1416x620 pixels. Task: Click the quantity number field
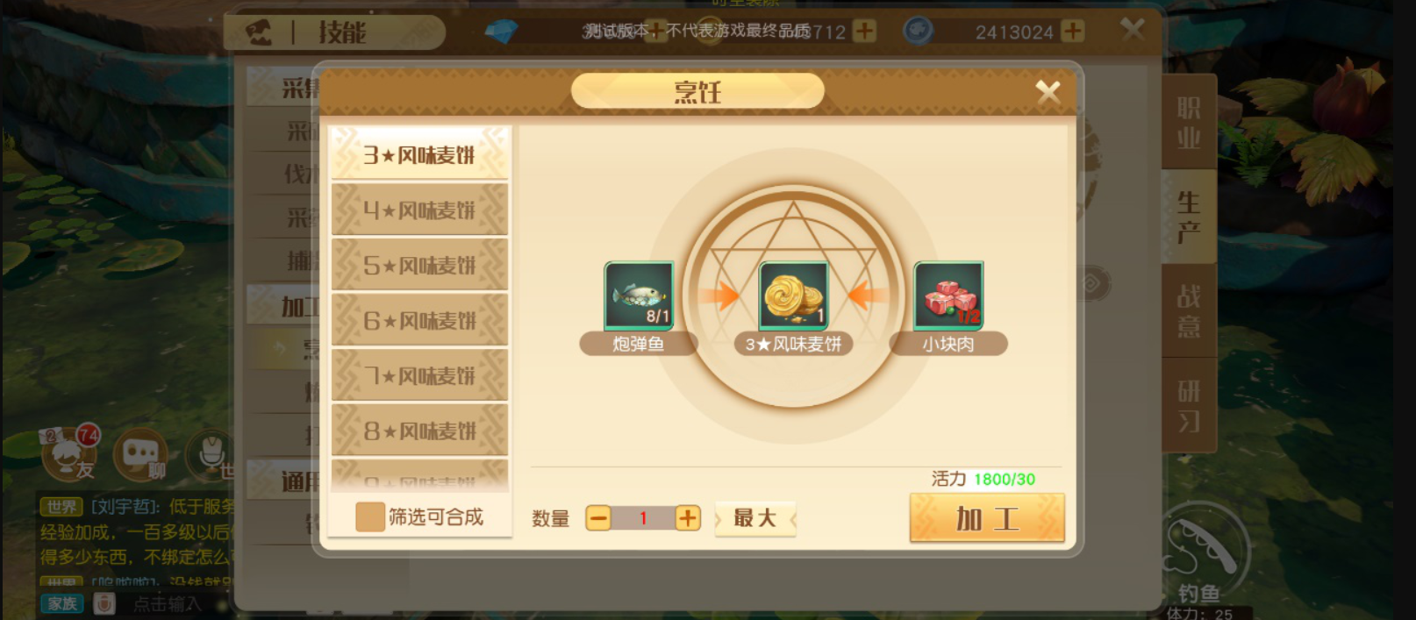tap(643, 518)
